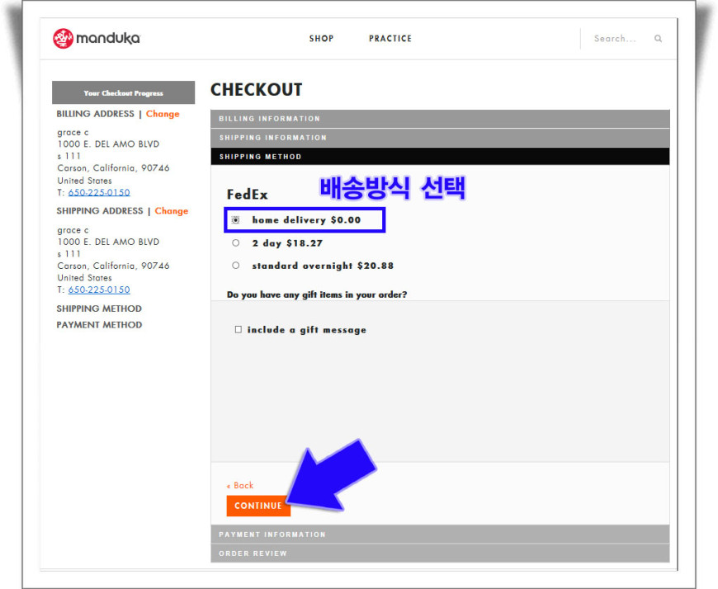Viewport: 718px width, 589px height.
Task: Expand the Shipping Information section
Action: 440,138
